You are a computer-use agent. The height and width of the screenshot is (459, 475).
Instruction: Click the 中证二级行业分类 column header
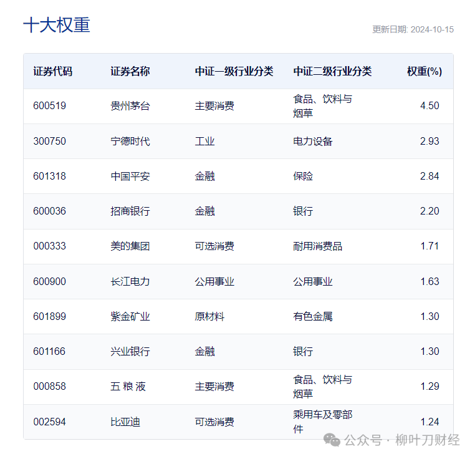click(332, 72)
